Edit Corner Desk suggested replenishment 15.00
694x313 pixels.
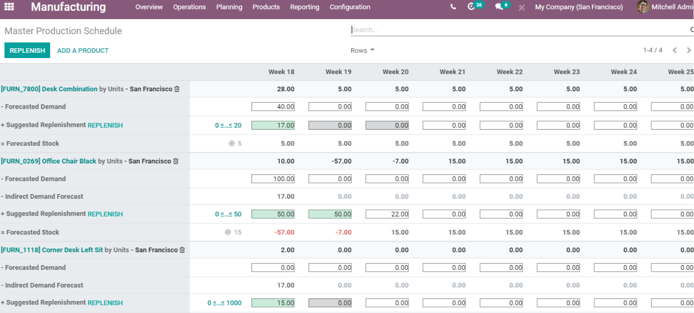click(273, 303)
